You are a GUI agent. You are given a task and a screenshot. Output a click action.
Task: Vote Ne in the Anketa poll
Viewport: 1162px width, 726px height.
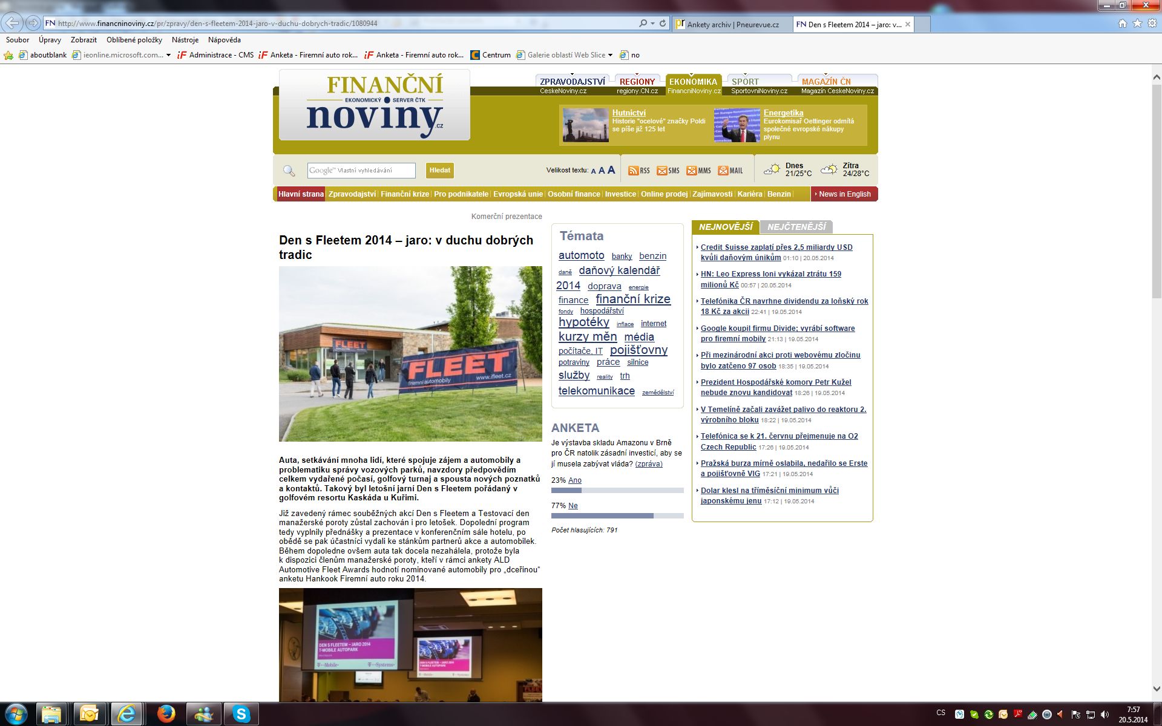[573, 506]
